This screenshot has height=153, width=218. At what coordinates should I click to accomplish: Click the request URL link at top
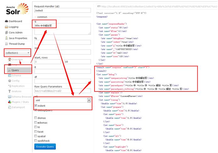pyautogui.click(x=159, y=7)
